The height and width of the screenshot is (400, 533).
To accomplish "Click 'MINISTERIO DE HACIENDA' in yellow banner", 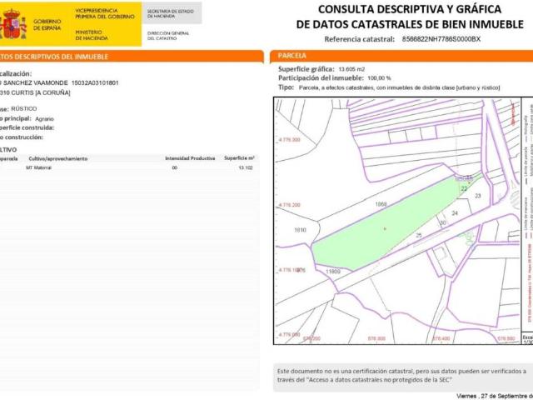I will 92,35.
